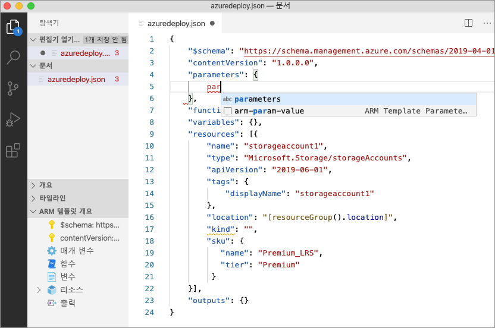
Task: Click the "Premium_LRS" value
Action: click(288, 253)
